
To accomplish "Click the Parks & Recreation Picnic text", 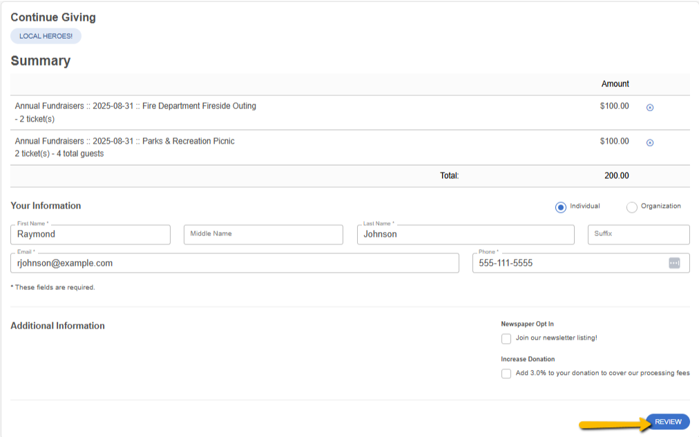I will tap(188, 142).
